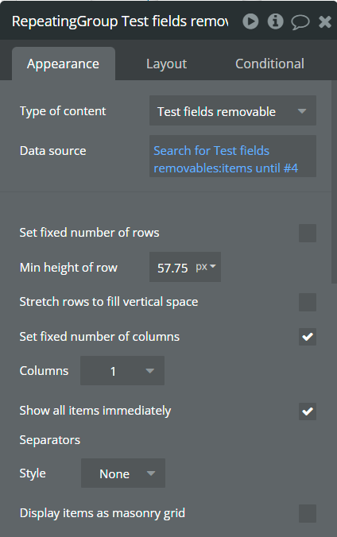Select the Appearance tab
Viewport: 337px width, 537px height.
click(x=64, y=64)
